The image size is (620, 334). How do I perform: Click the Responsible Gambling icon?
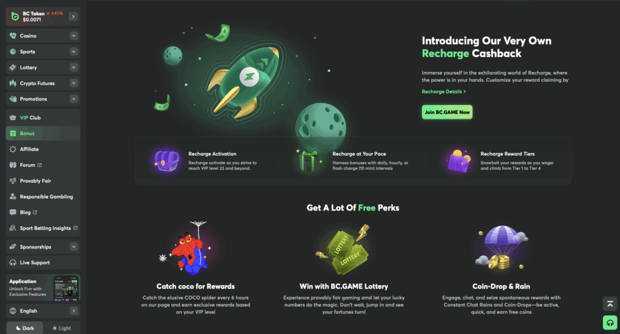coord(13,196)
